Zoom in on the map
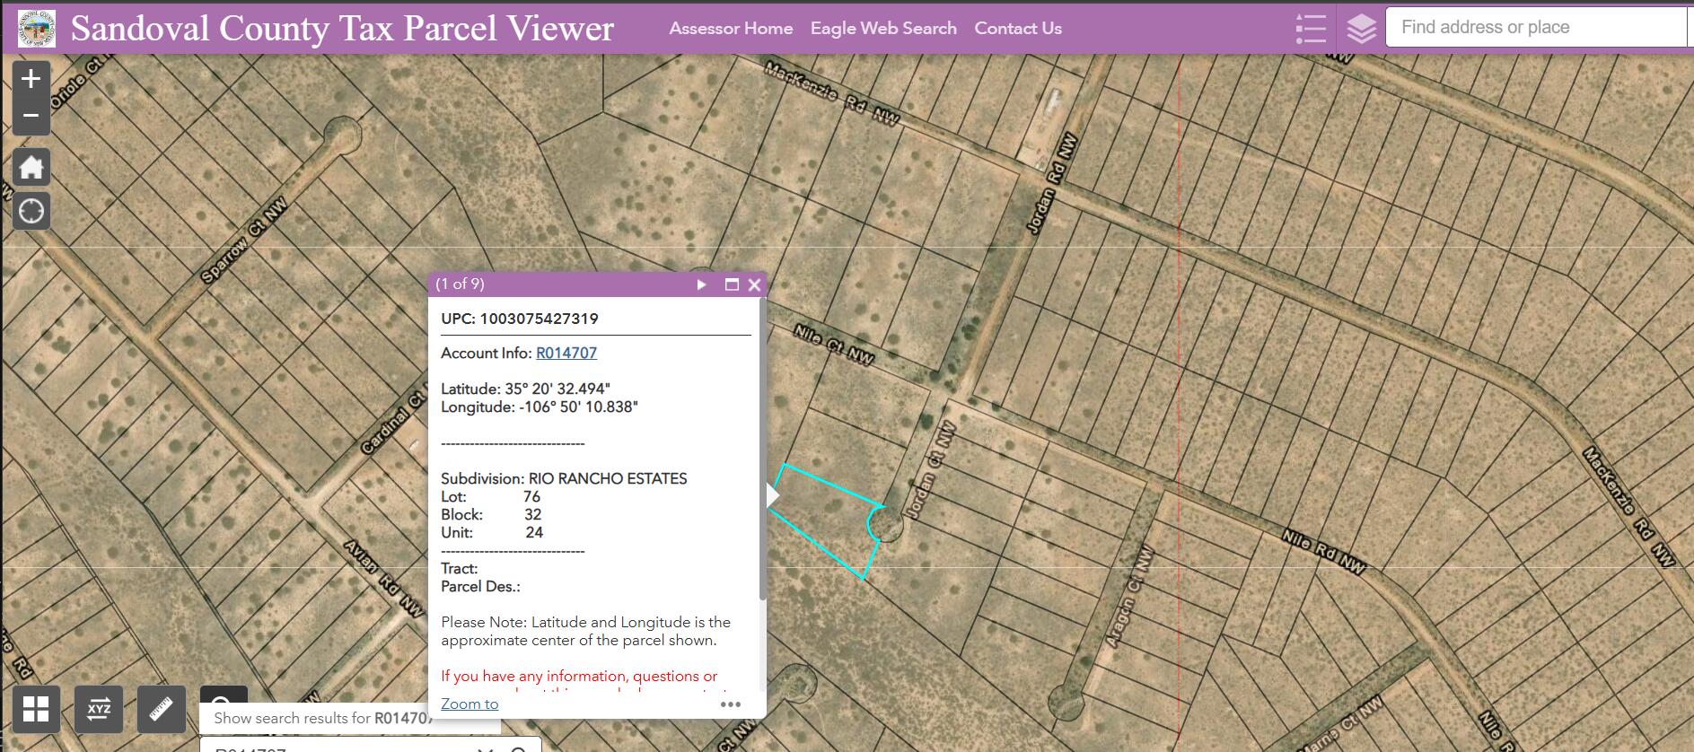 coord(31,79)
